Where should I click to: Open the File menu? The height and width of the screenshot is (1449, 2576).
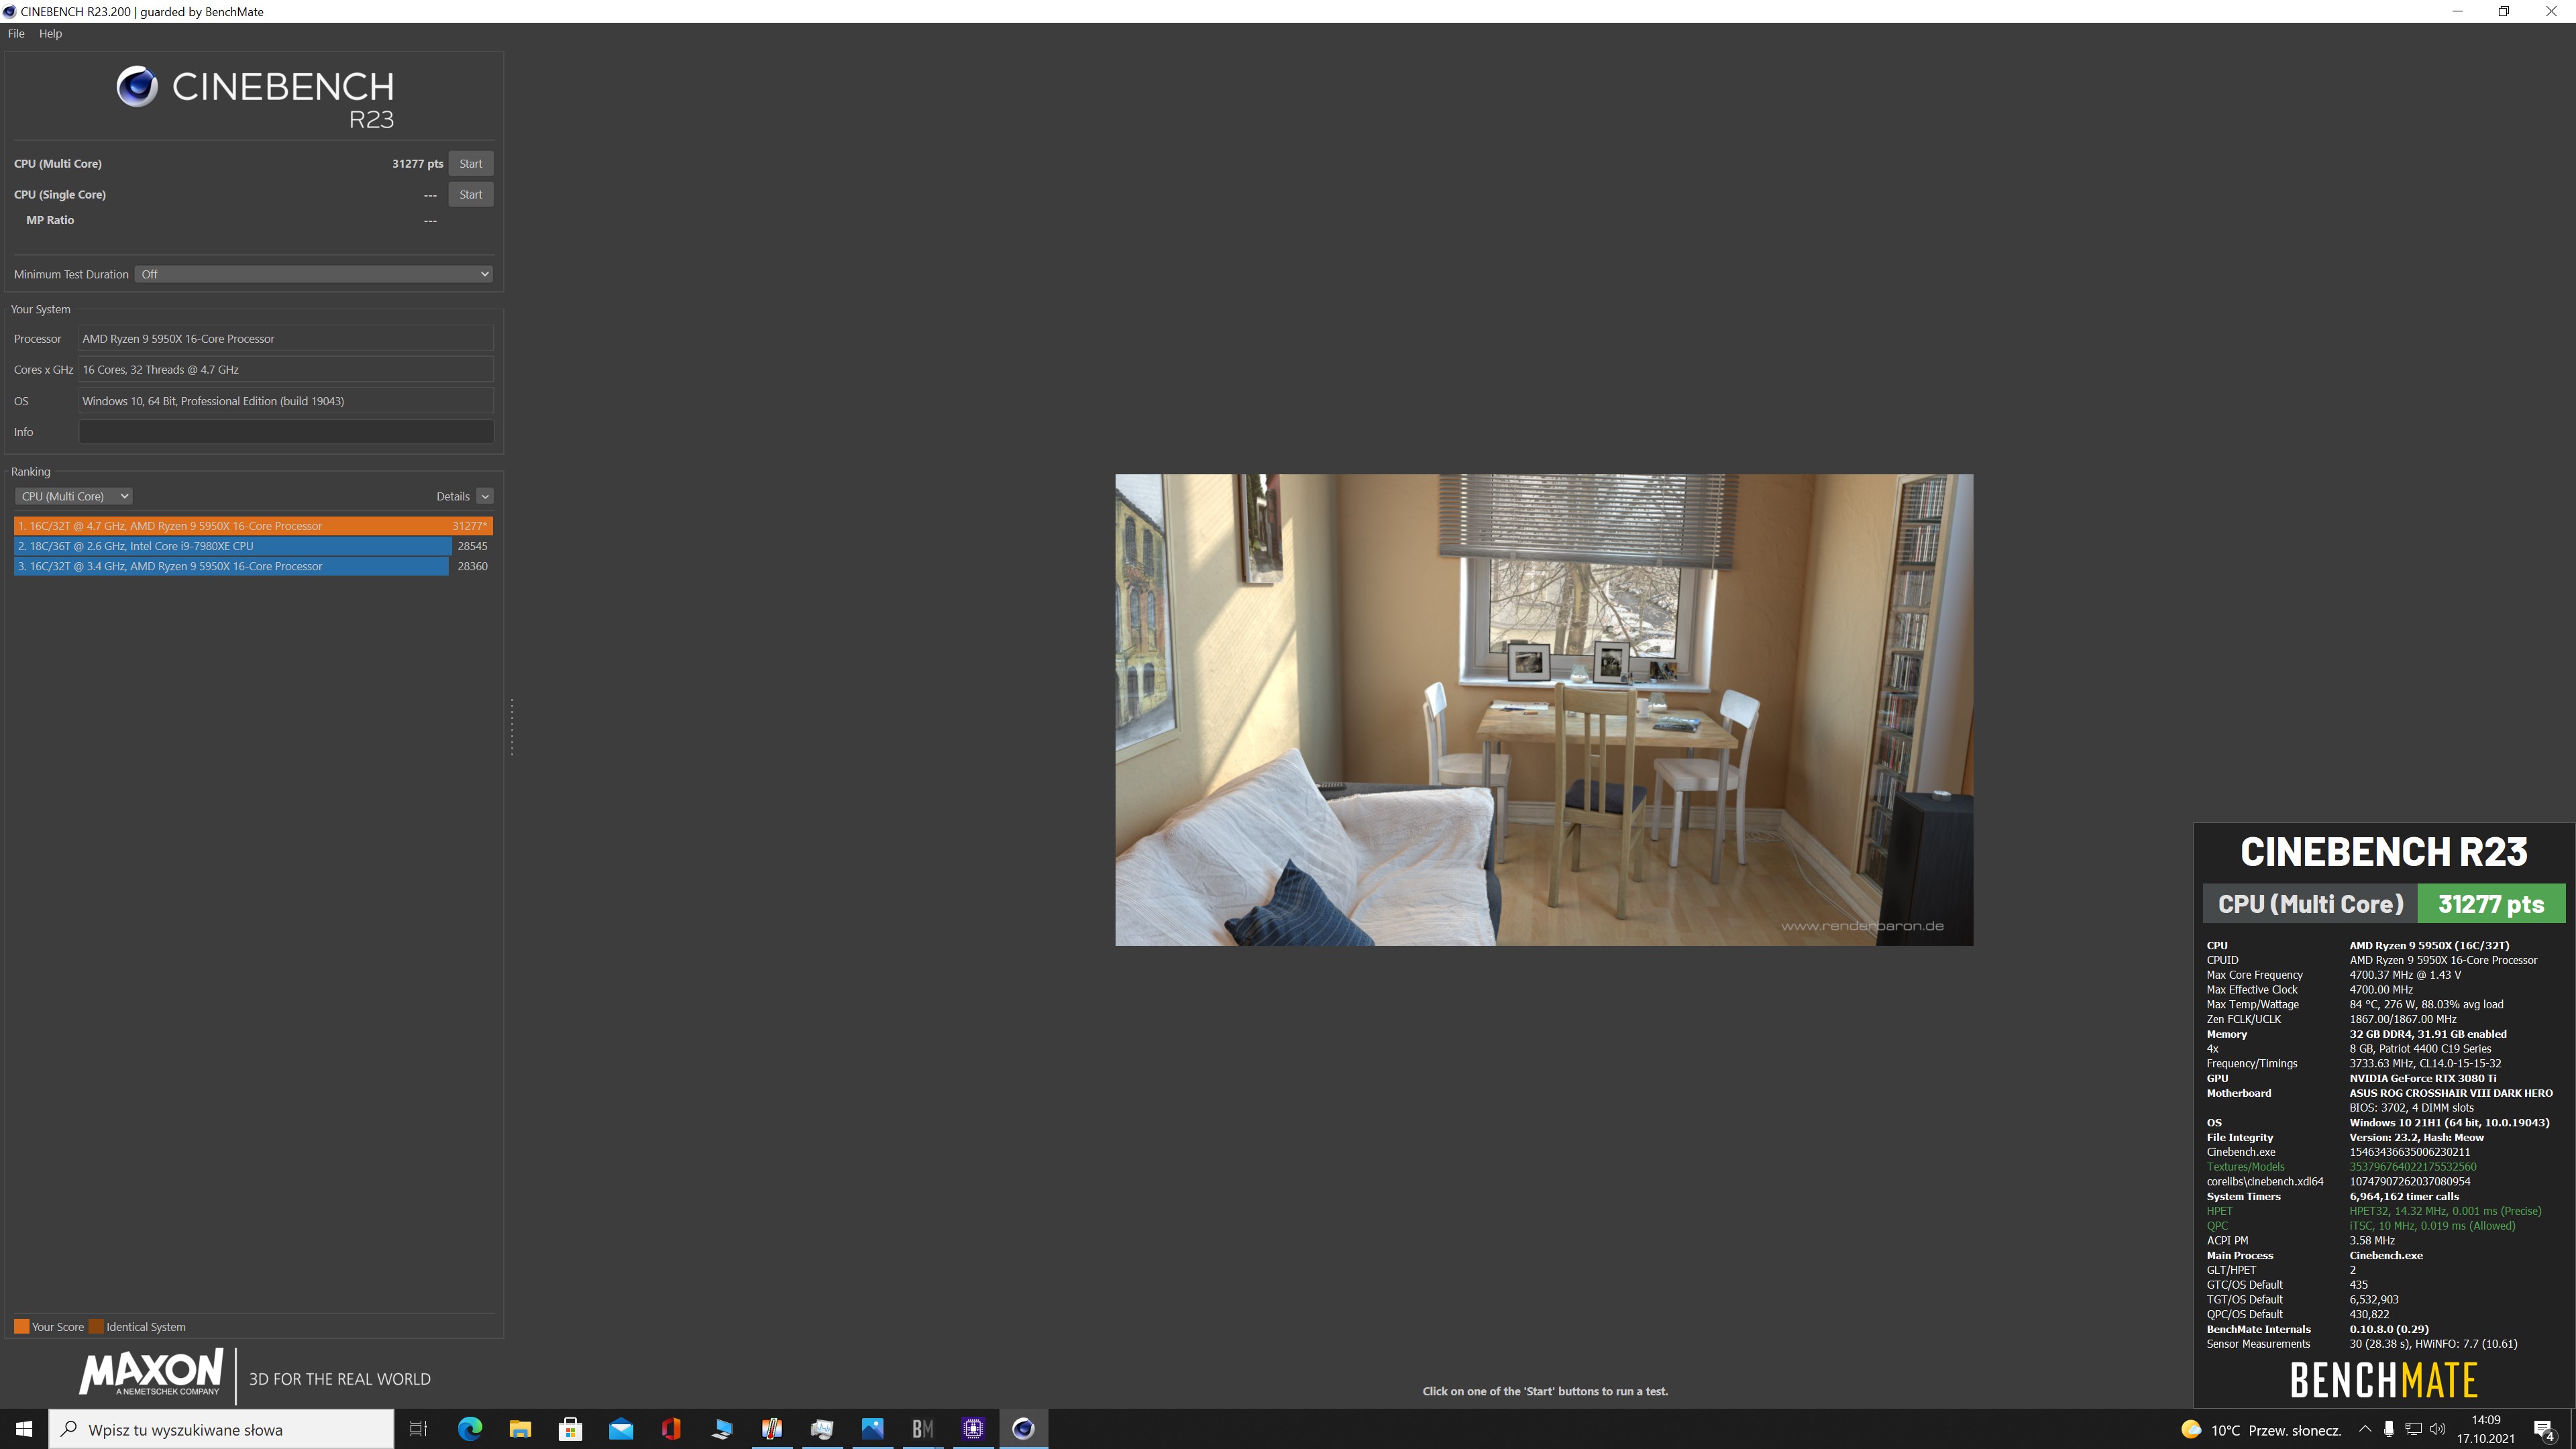[16, 34]
